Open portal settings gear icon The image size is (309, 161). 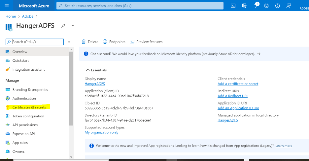click(266, 6)
